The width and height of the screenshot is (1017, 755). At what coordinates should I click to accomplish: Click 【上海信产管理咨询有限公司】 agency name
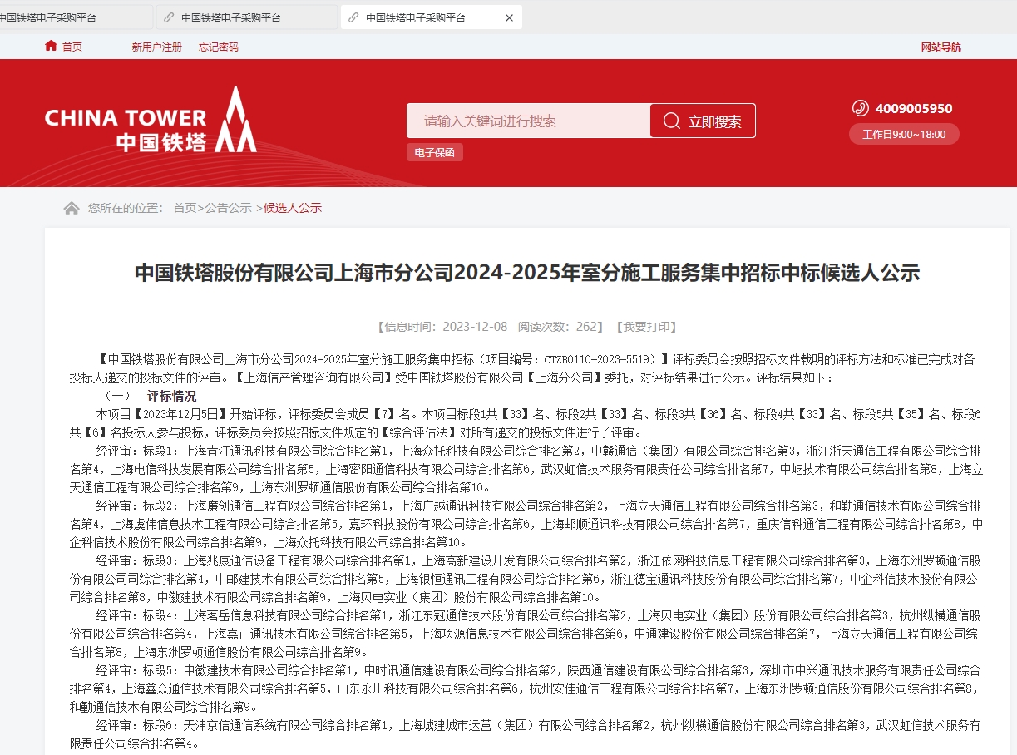pyautogui.click(x=313, y=377)
